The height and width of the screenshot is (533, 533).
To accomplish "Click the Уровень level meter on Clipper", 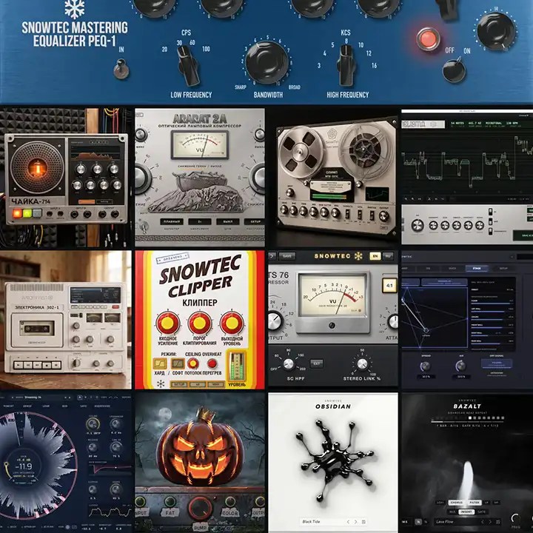I will point(237,366).
